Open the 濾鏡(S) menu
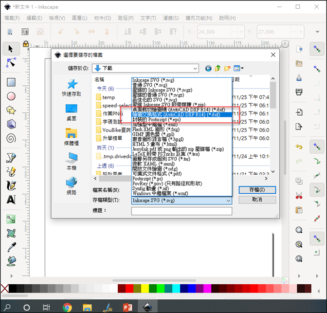Viewport: 327px width, 313px height. [171, 18]
